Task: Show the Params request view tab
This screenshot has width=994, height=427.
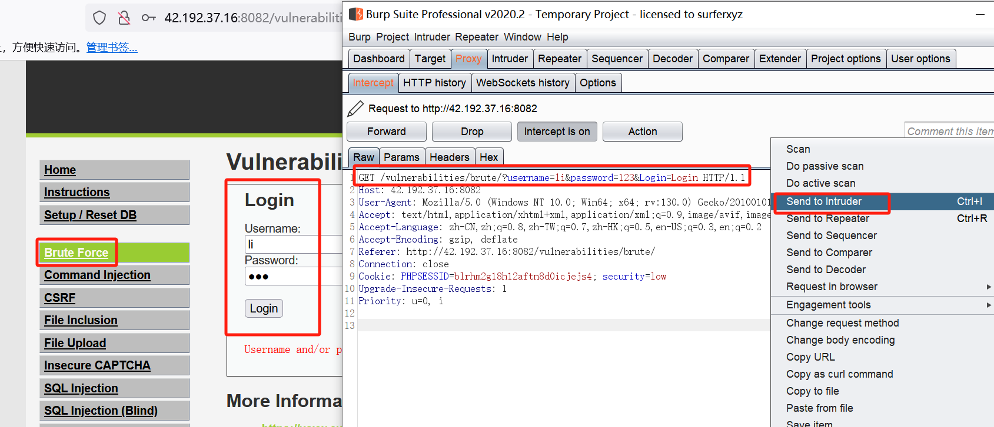Action: (401, 157)
